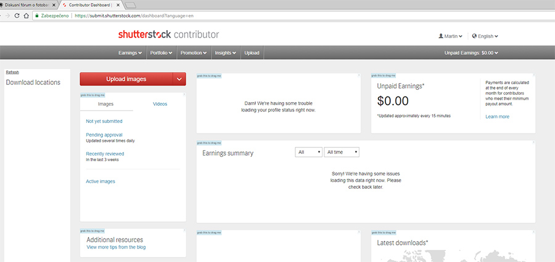Close the profile status widget

point(358,75)
